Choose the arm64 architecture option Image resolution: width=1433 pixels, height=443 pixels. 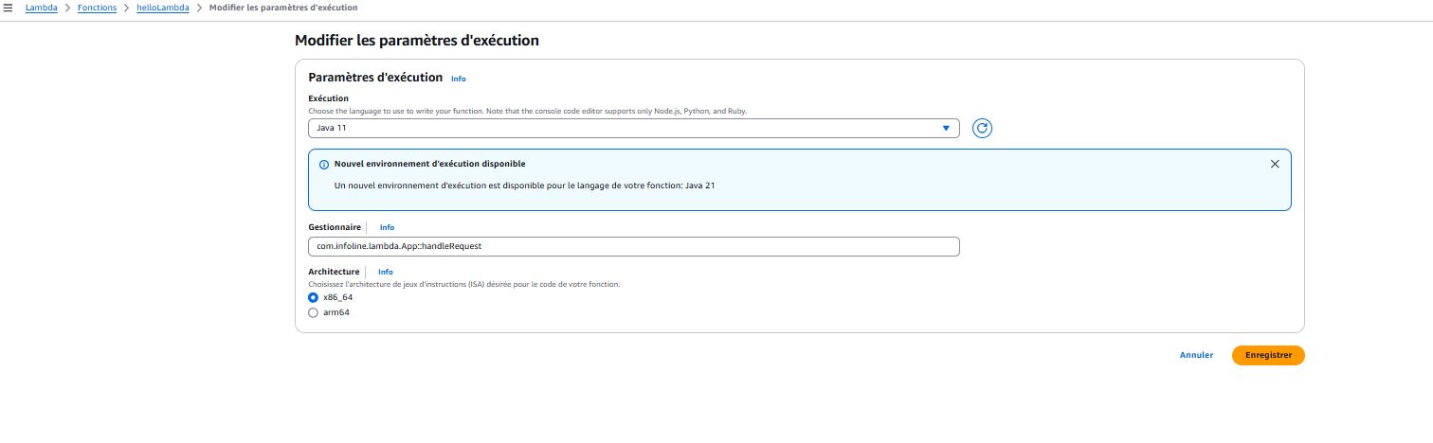(x=314, y=312)
